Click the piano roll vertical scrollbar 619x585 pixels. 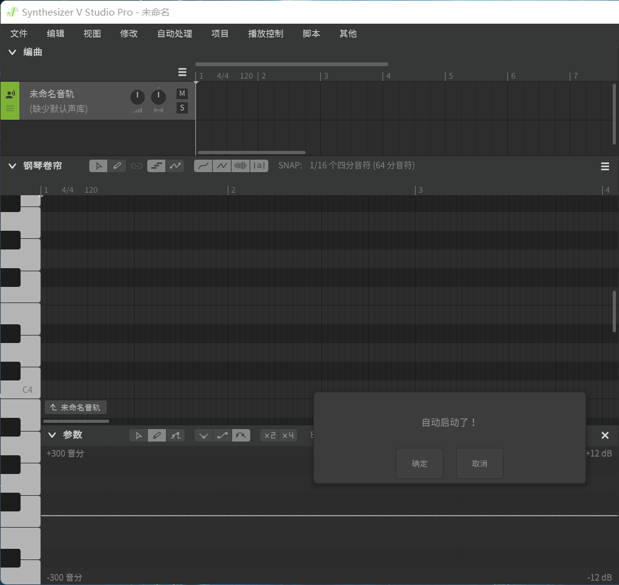614,312
